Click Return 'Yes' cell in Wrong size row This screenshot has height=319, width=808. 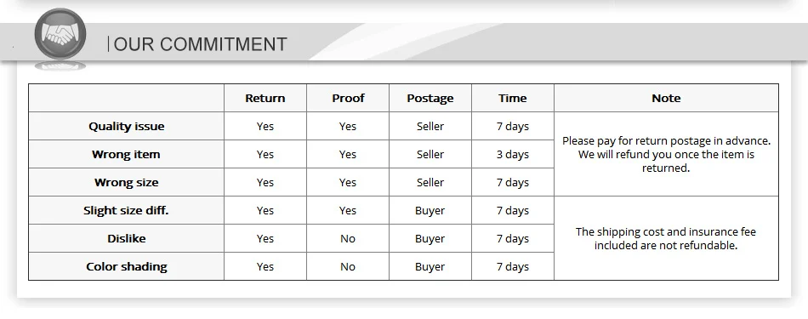coord(265,182)
